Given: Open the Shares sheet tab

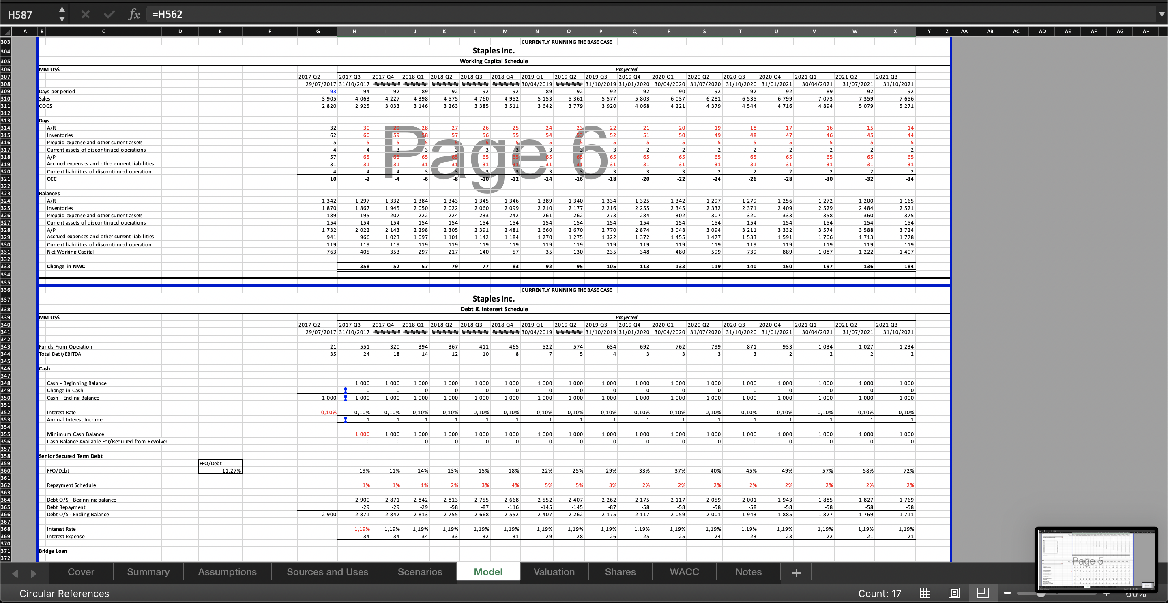Looking at the screenshot, I should point(620,572).
